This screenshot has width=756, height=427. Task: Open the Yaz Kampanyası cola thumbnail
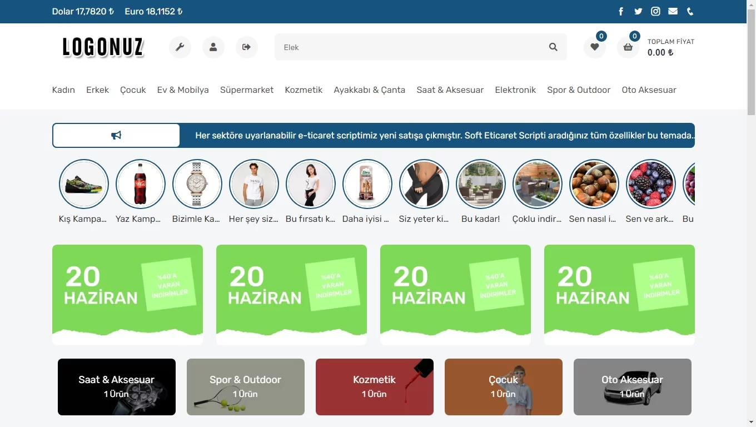(x=141, y=183)
